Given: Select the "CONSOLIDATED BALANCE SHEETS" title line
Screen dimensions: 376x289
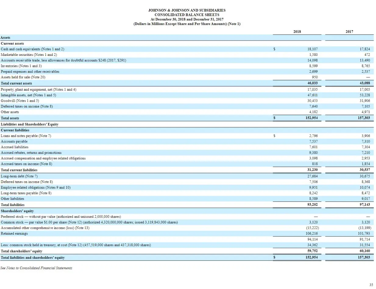Looking at the screenshot, I should (x=187, y=15).
